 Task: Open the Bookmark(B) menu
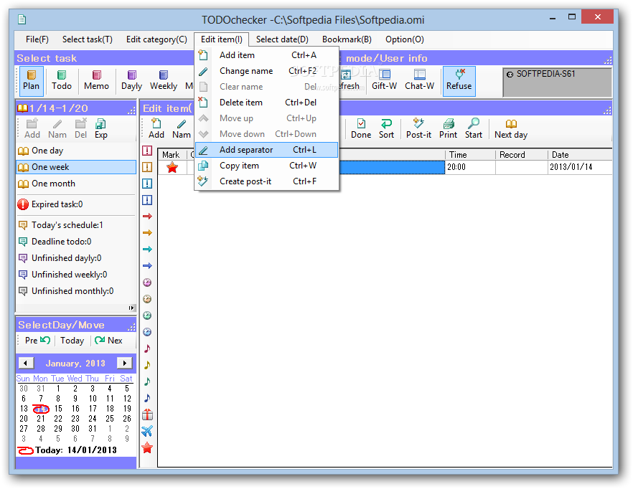[347, 39]
